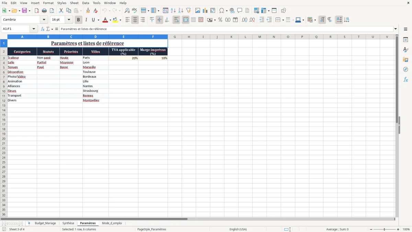The image size is (412, 232).
Task: Open the Sheet menu
Action: [74, 3]
